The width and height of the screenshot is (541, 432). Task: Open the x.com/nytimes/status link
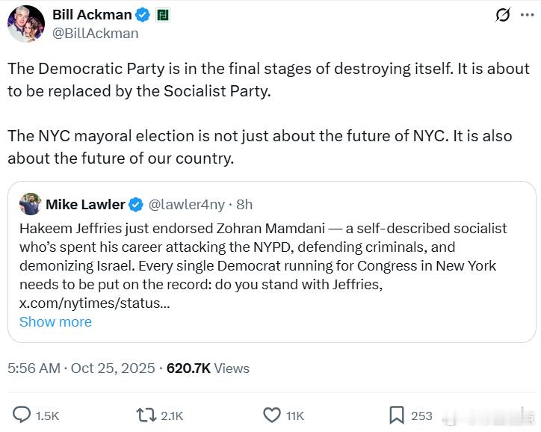(94, 303)
